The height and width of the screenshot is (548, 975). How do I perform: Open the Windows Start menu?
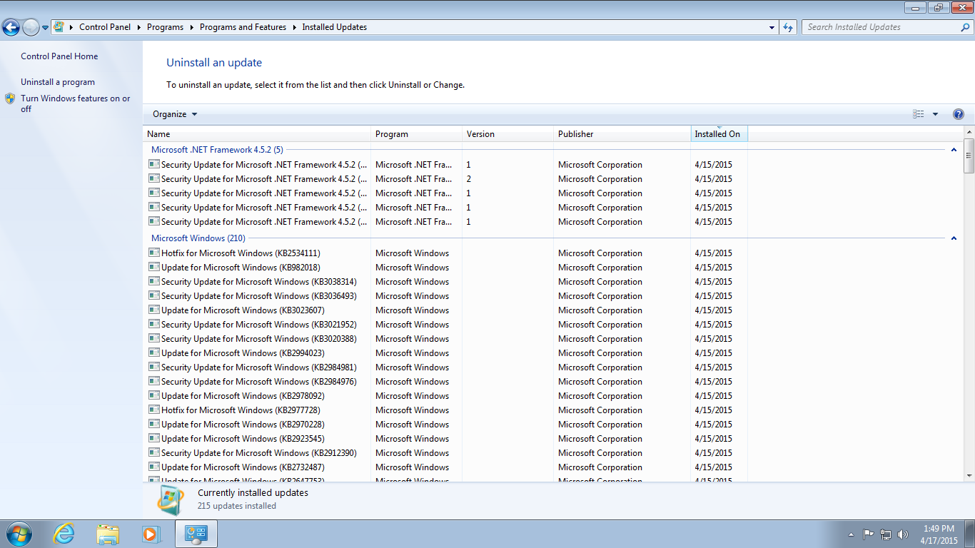pyautogui.click(x=18, y=534)
